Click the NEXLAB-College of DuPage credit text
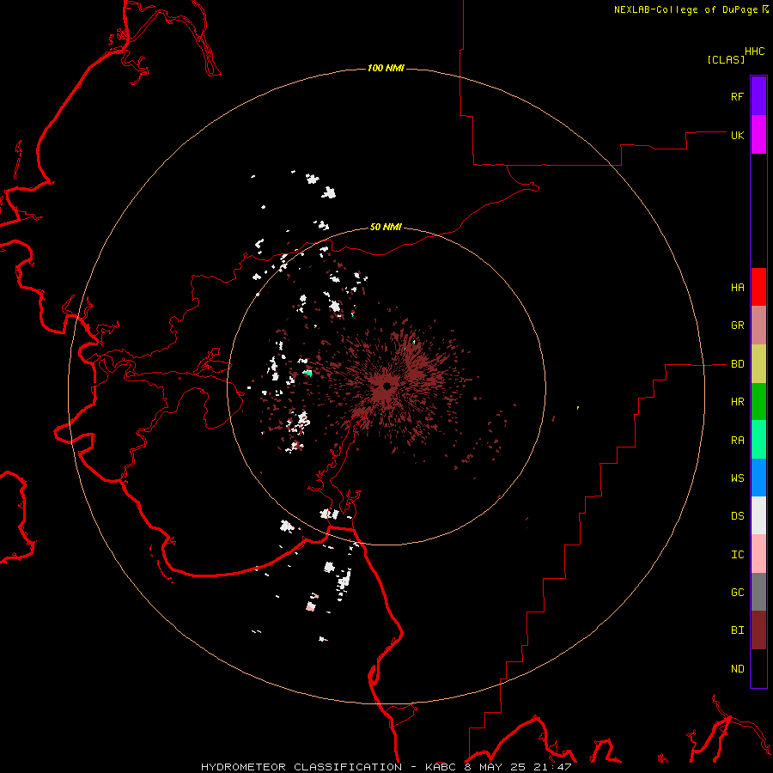Viewport: 773px width, 773px height. pyautogui.click(x=685, y=9)
